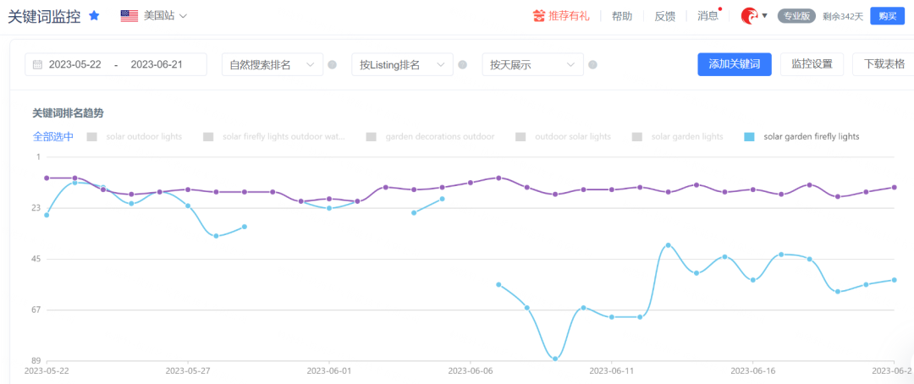
Task: Open the 自然搜索排名 dropdown
Action: (273, 64)
